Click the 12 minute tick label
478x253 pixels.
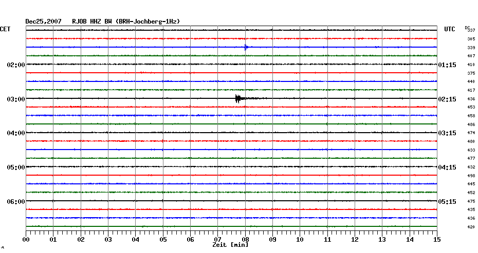tap(355, 240)
